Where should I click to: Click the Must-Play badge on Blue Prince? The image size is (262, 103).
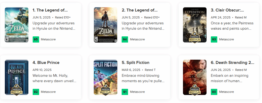pyautogui.click(x=17, y=90)
